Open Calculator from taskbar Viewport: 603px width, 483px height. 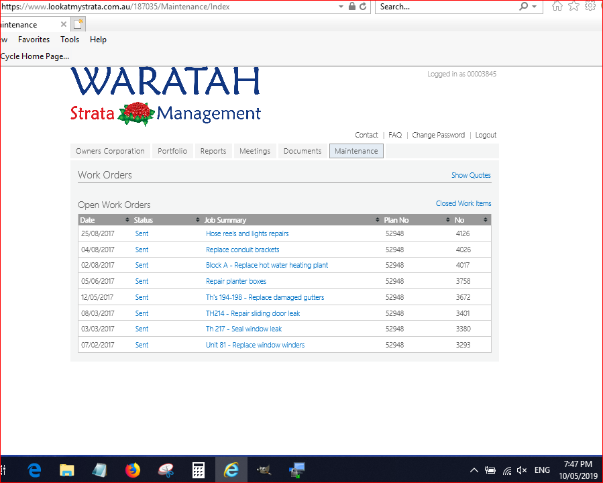point(199,470)
